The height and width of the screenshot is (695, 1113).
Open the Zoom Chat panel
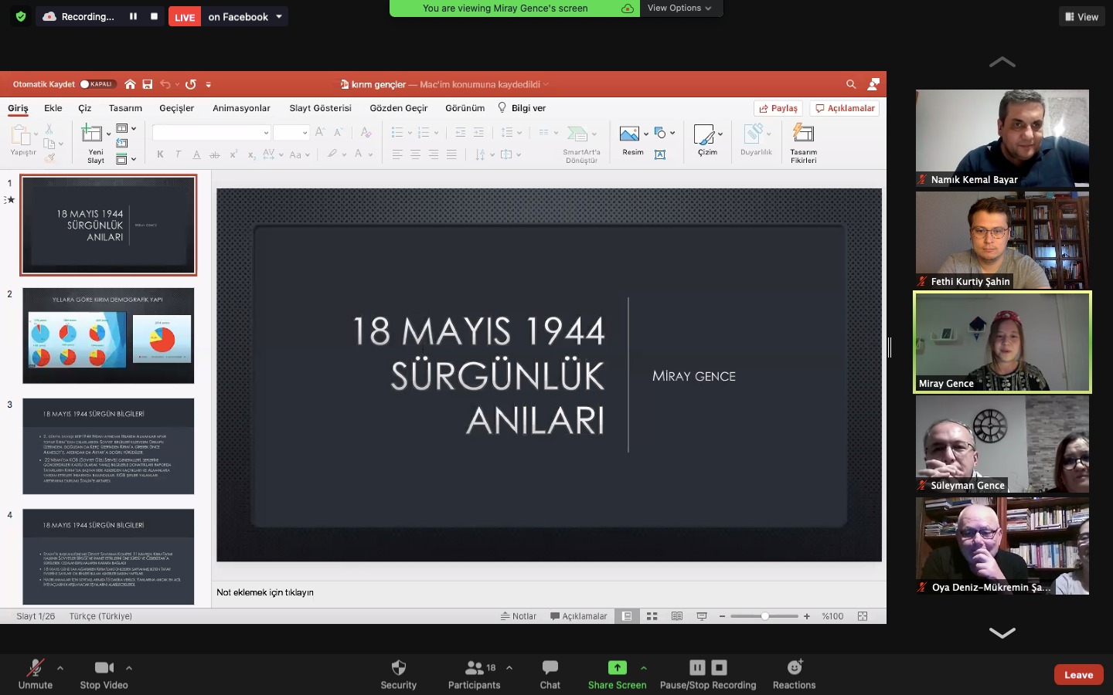point(550,674)
